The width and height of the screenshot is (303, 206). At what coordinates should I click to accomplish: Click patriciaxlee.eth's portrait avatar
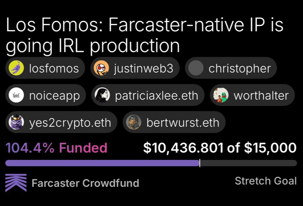pos(102,95)
